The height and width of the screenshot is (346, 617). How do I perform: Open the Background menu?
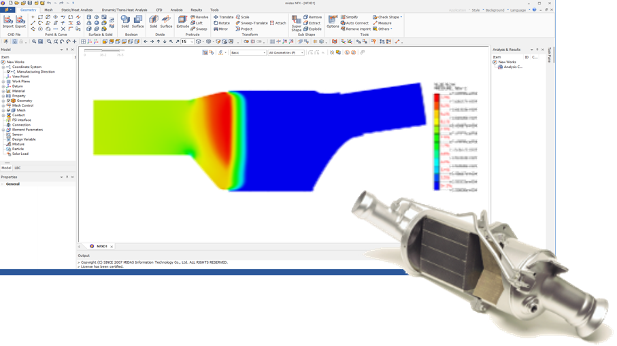[495, 10]
